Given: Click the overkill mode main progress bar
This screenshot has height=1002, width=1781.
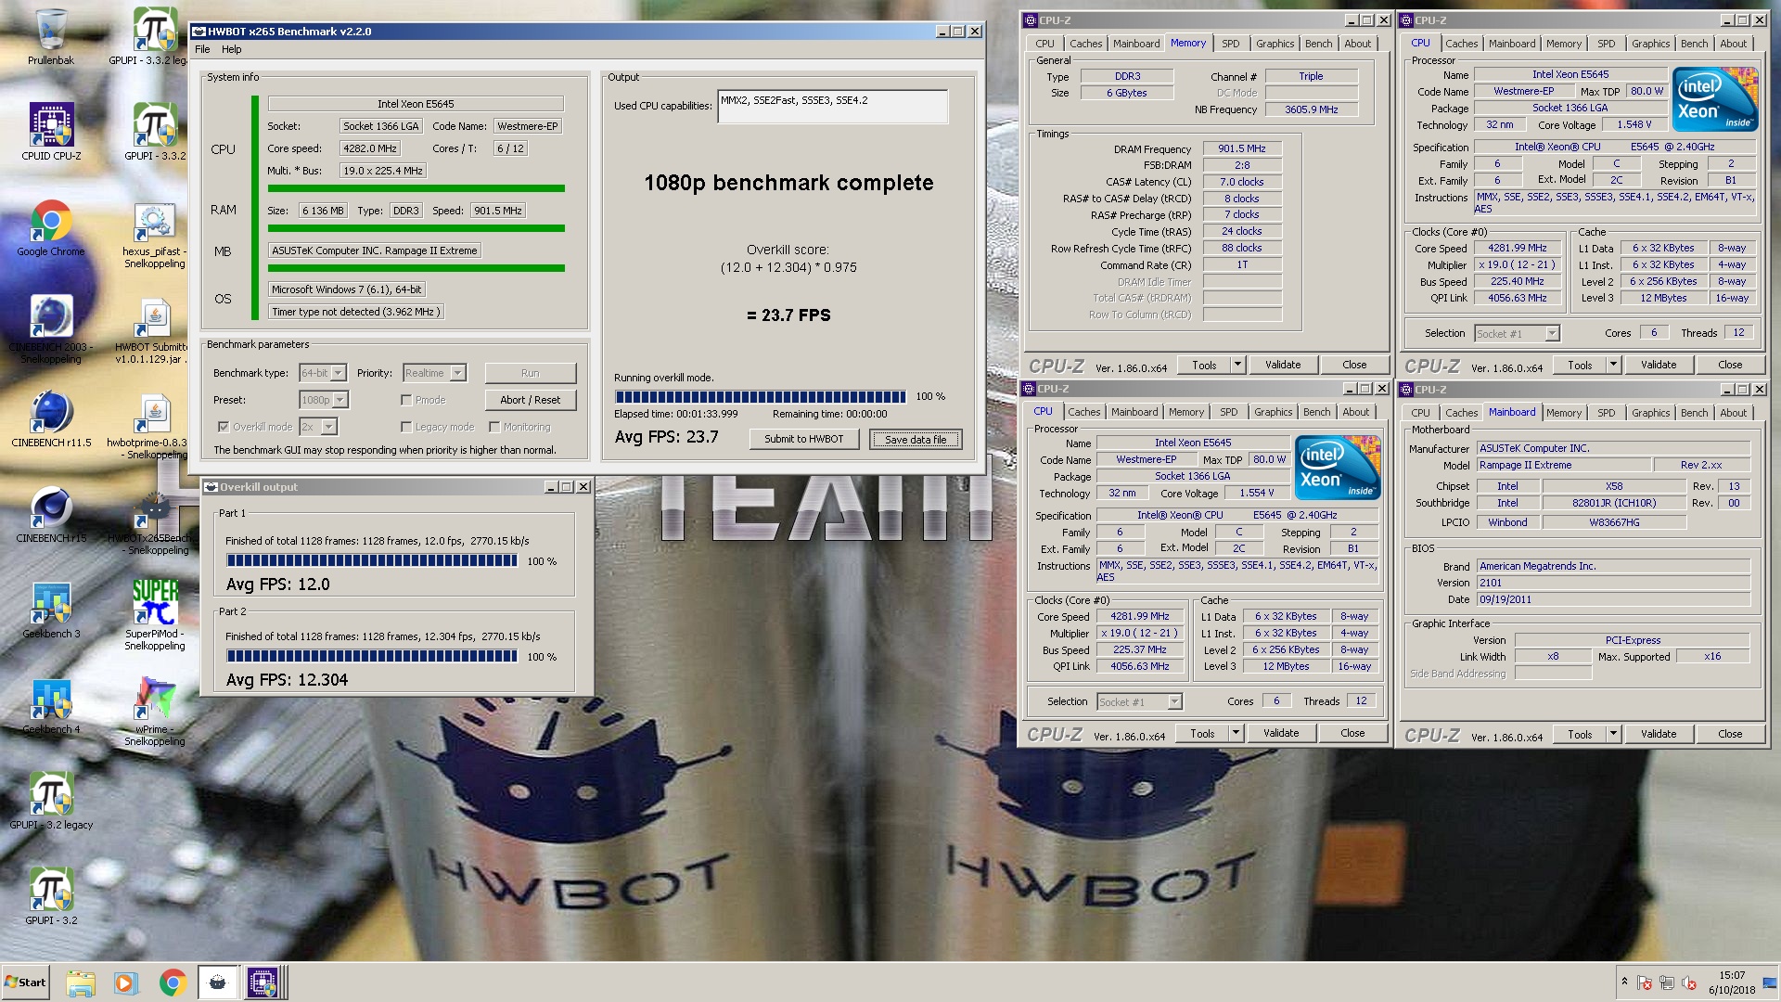Looking at the screenshot, I should click(x=761, y=396).
